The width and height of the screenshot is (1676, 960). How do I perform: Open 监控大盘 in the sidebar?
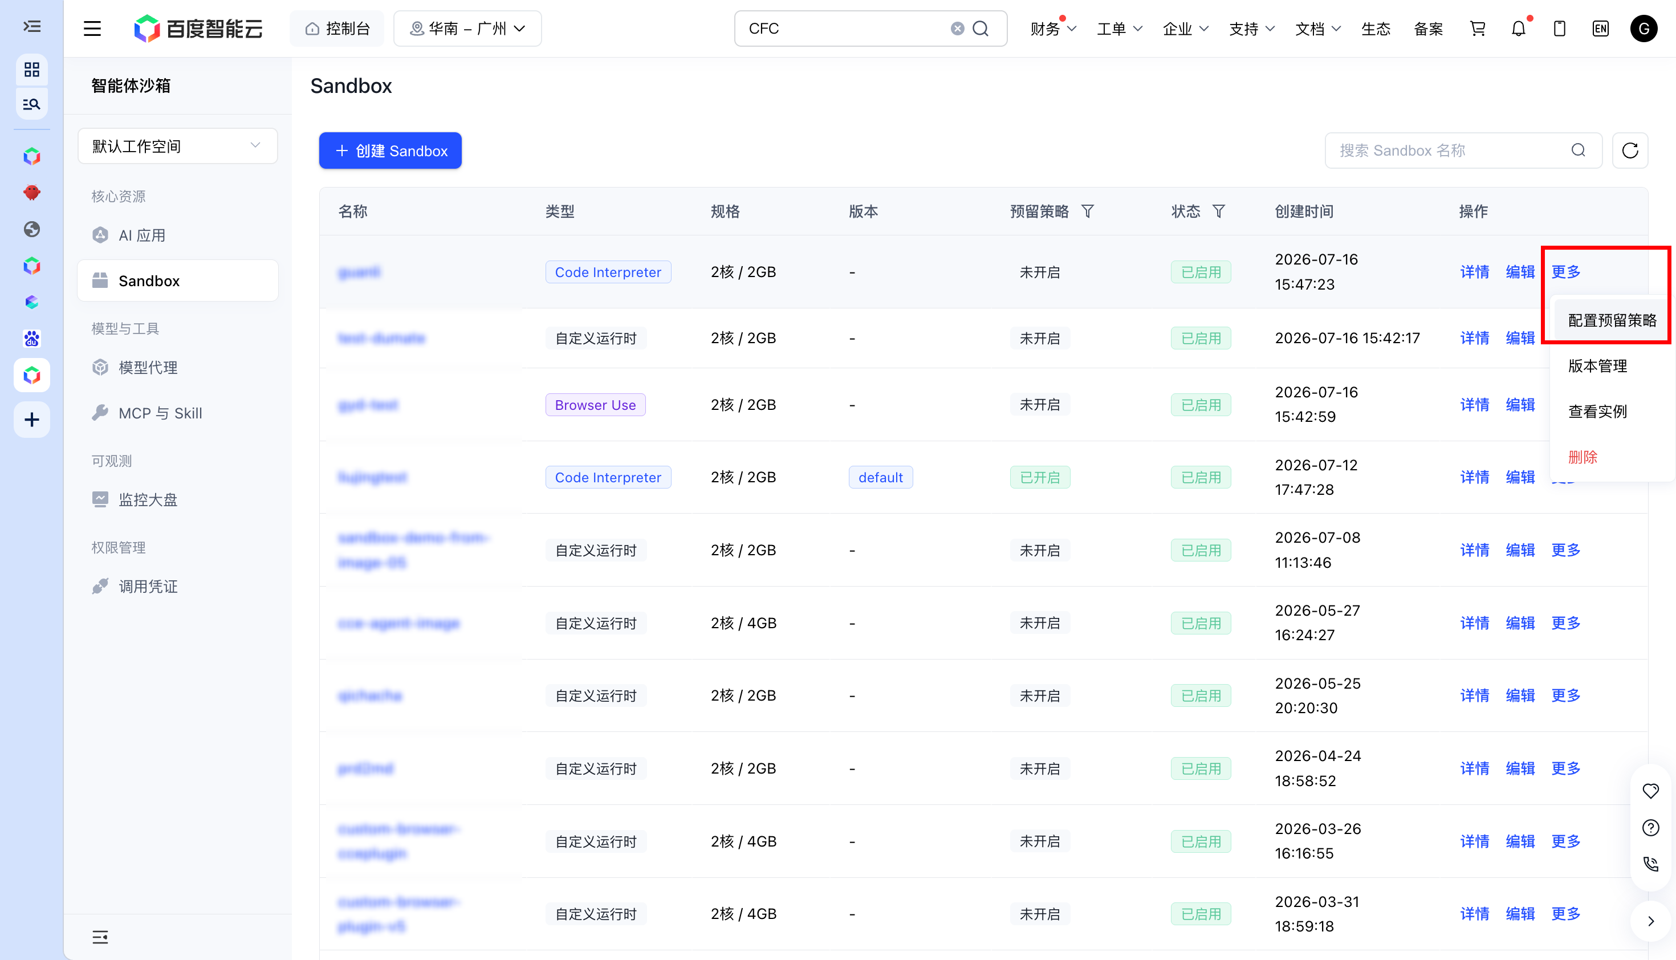177,500
